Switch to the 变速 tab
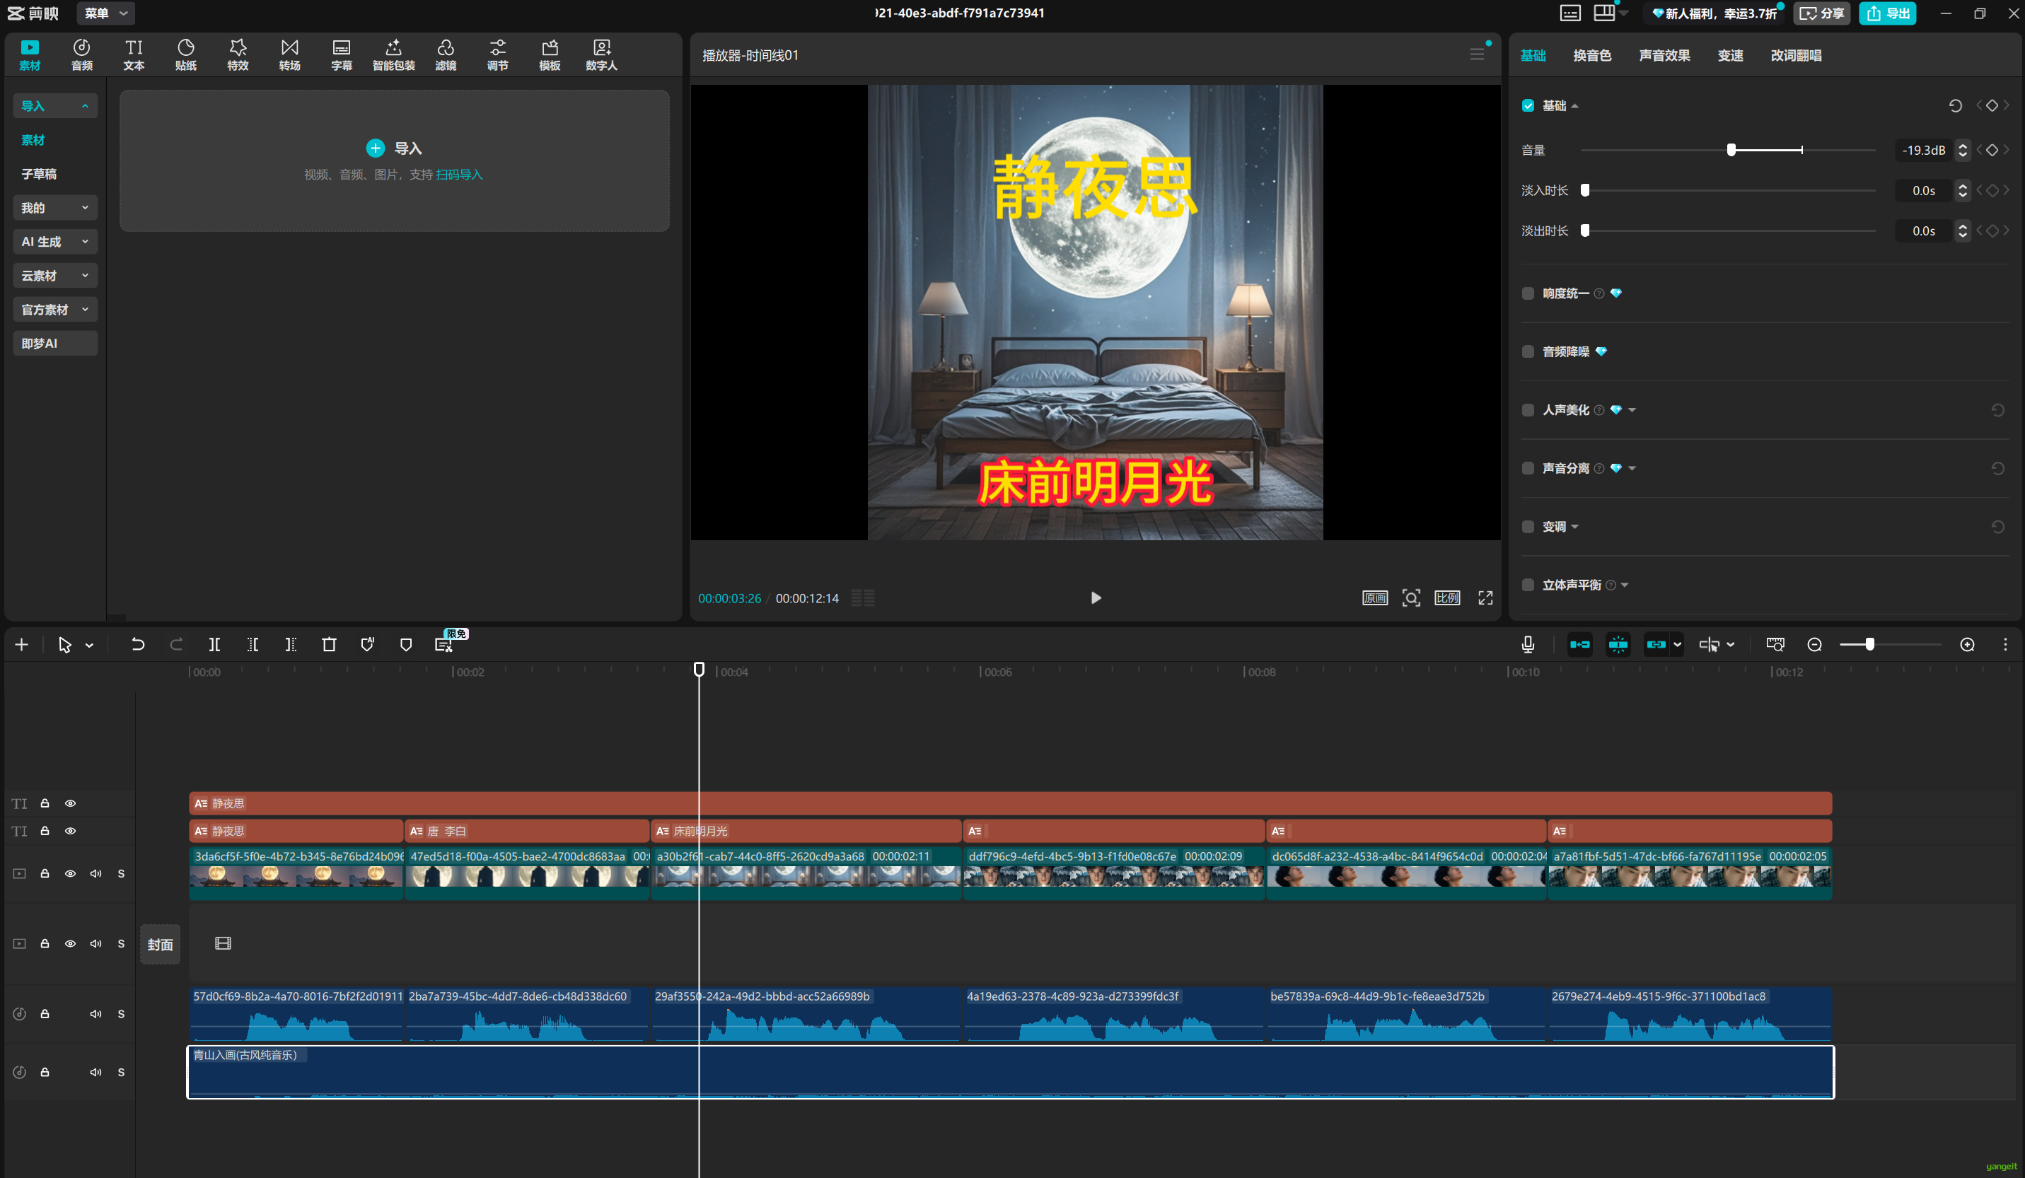 [x=1729, y=55]
